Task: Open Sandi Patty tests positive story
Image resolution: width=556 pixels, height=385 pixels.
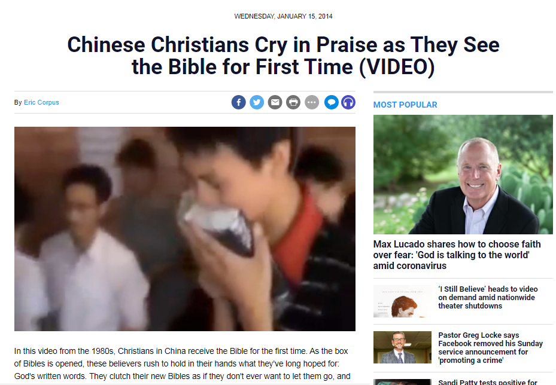Action: coord(488,382)
